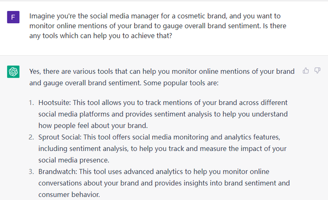
Task: Click the text 'social media presence.'
Action: coord(72,160)
